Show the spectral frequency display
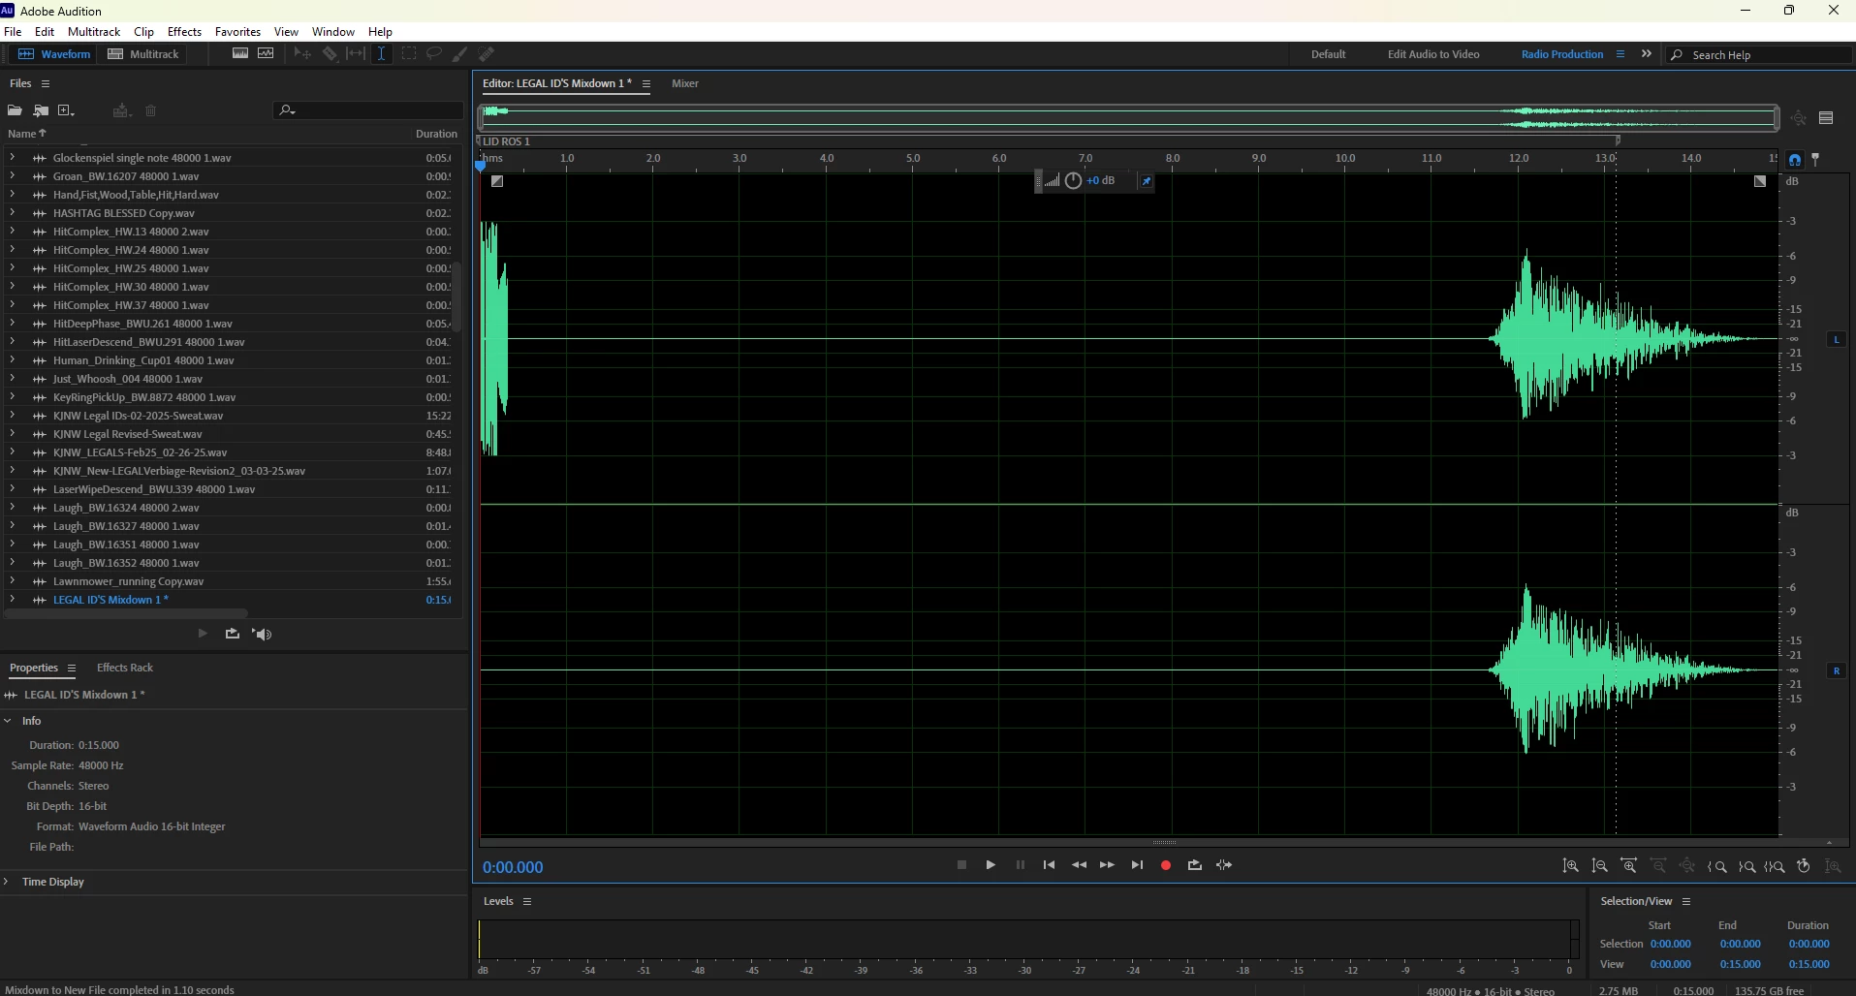 239,53
